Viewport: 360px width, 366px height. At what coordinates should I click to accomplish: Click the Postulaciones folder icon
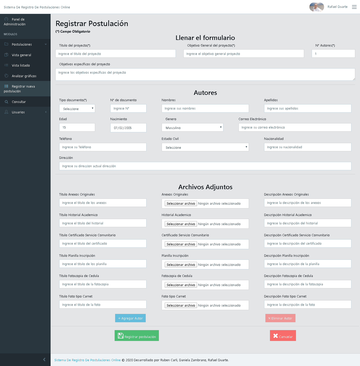click(x=6, y=44)
